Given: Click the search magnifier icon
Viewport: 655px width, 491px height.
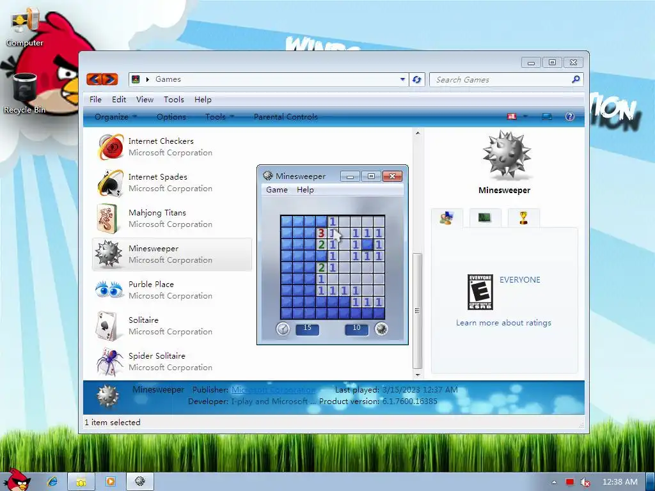Looking at the screenshot, I should tap(576, 79).
